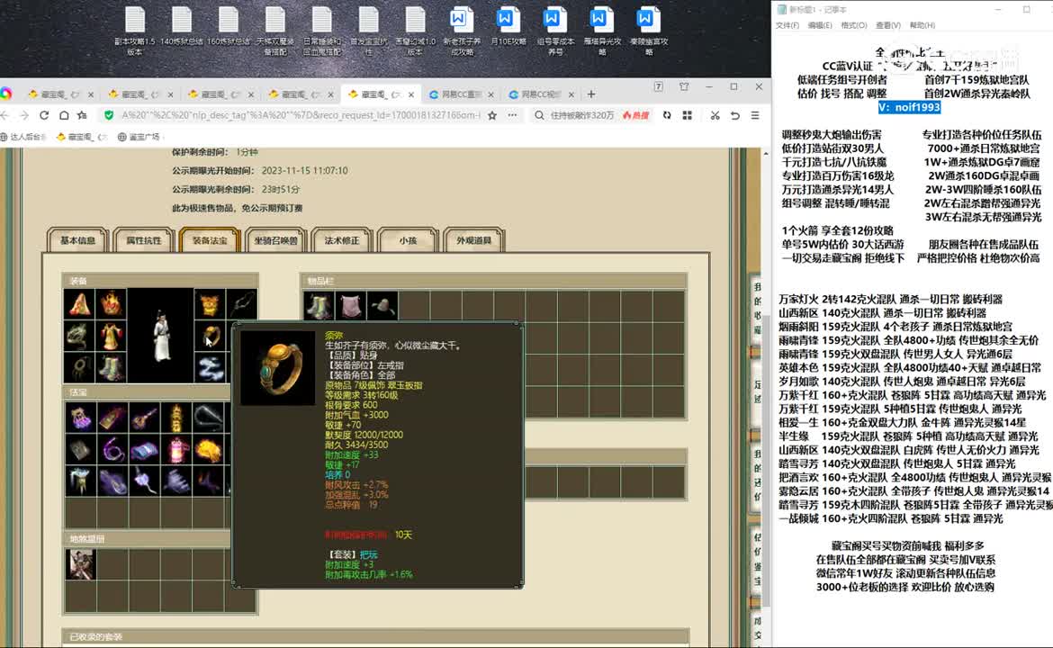Viewport: 1053px width, 648px height.
Task: Select the pink cloth inventory item
Action: pyautogui.click(x=351, y=306)
